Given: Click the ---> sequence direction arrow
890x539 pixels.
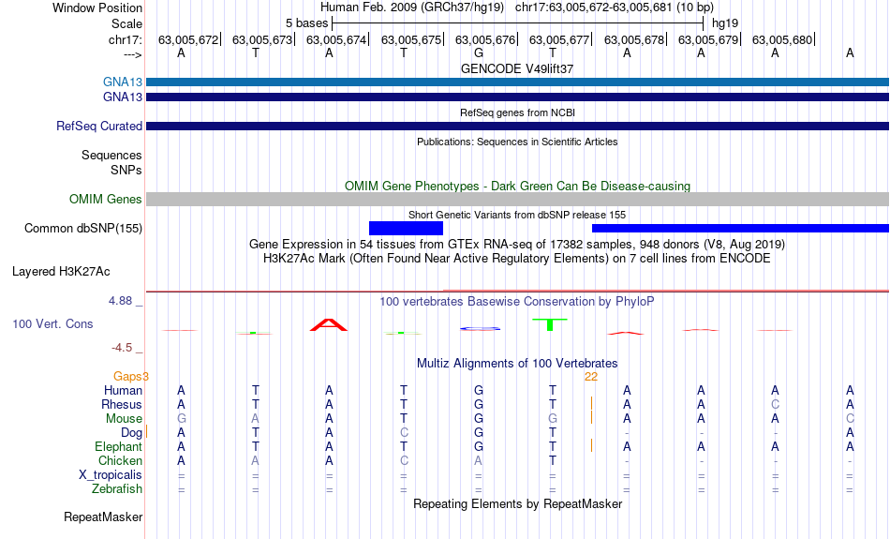Looking at the screenshot, I should coord(133,54).
